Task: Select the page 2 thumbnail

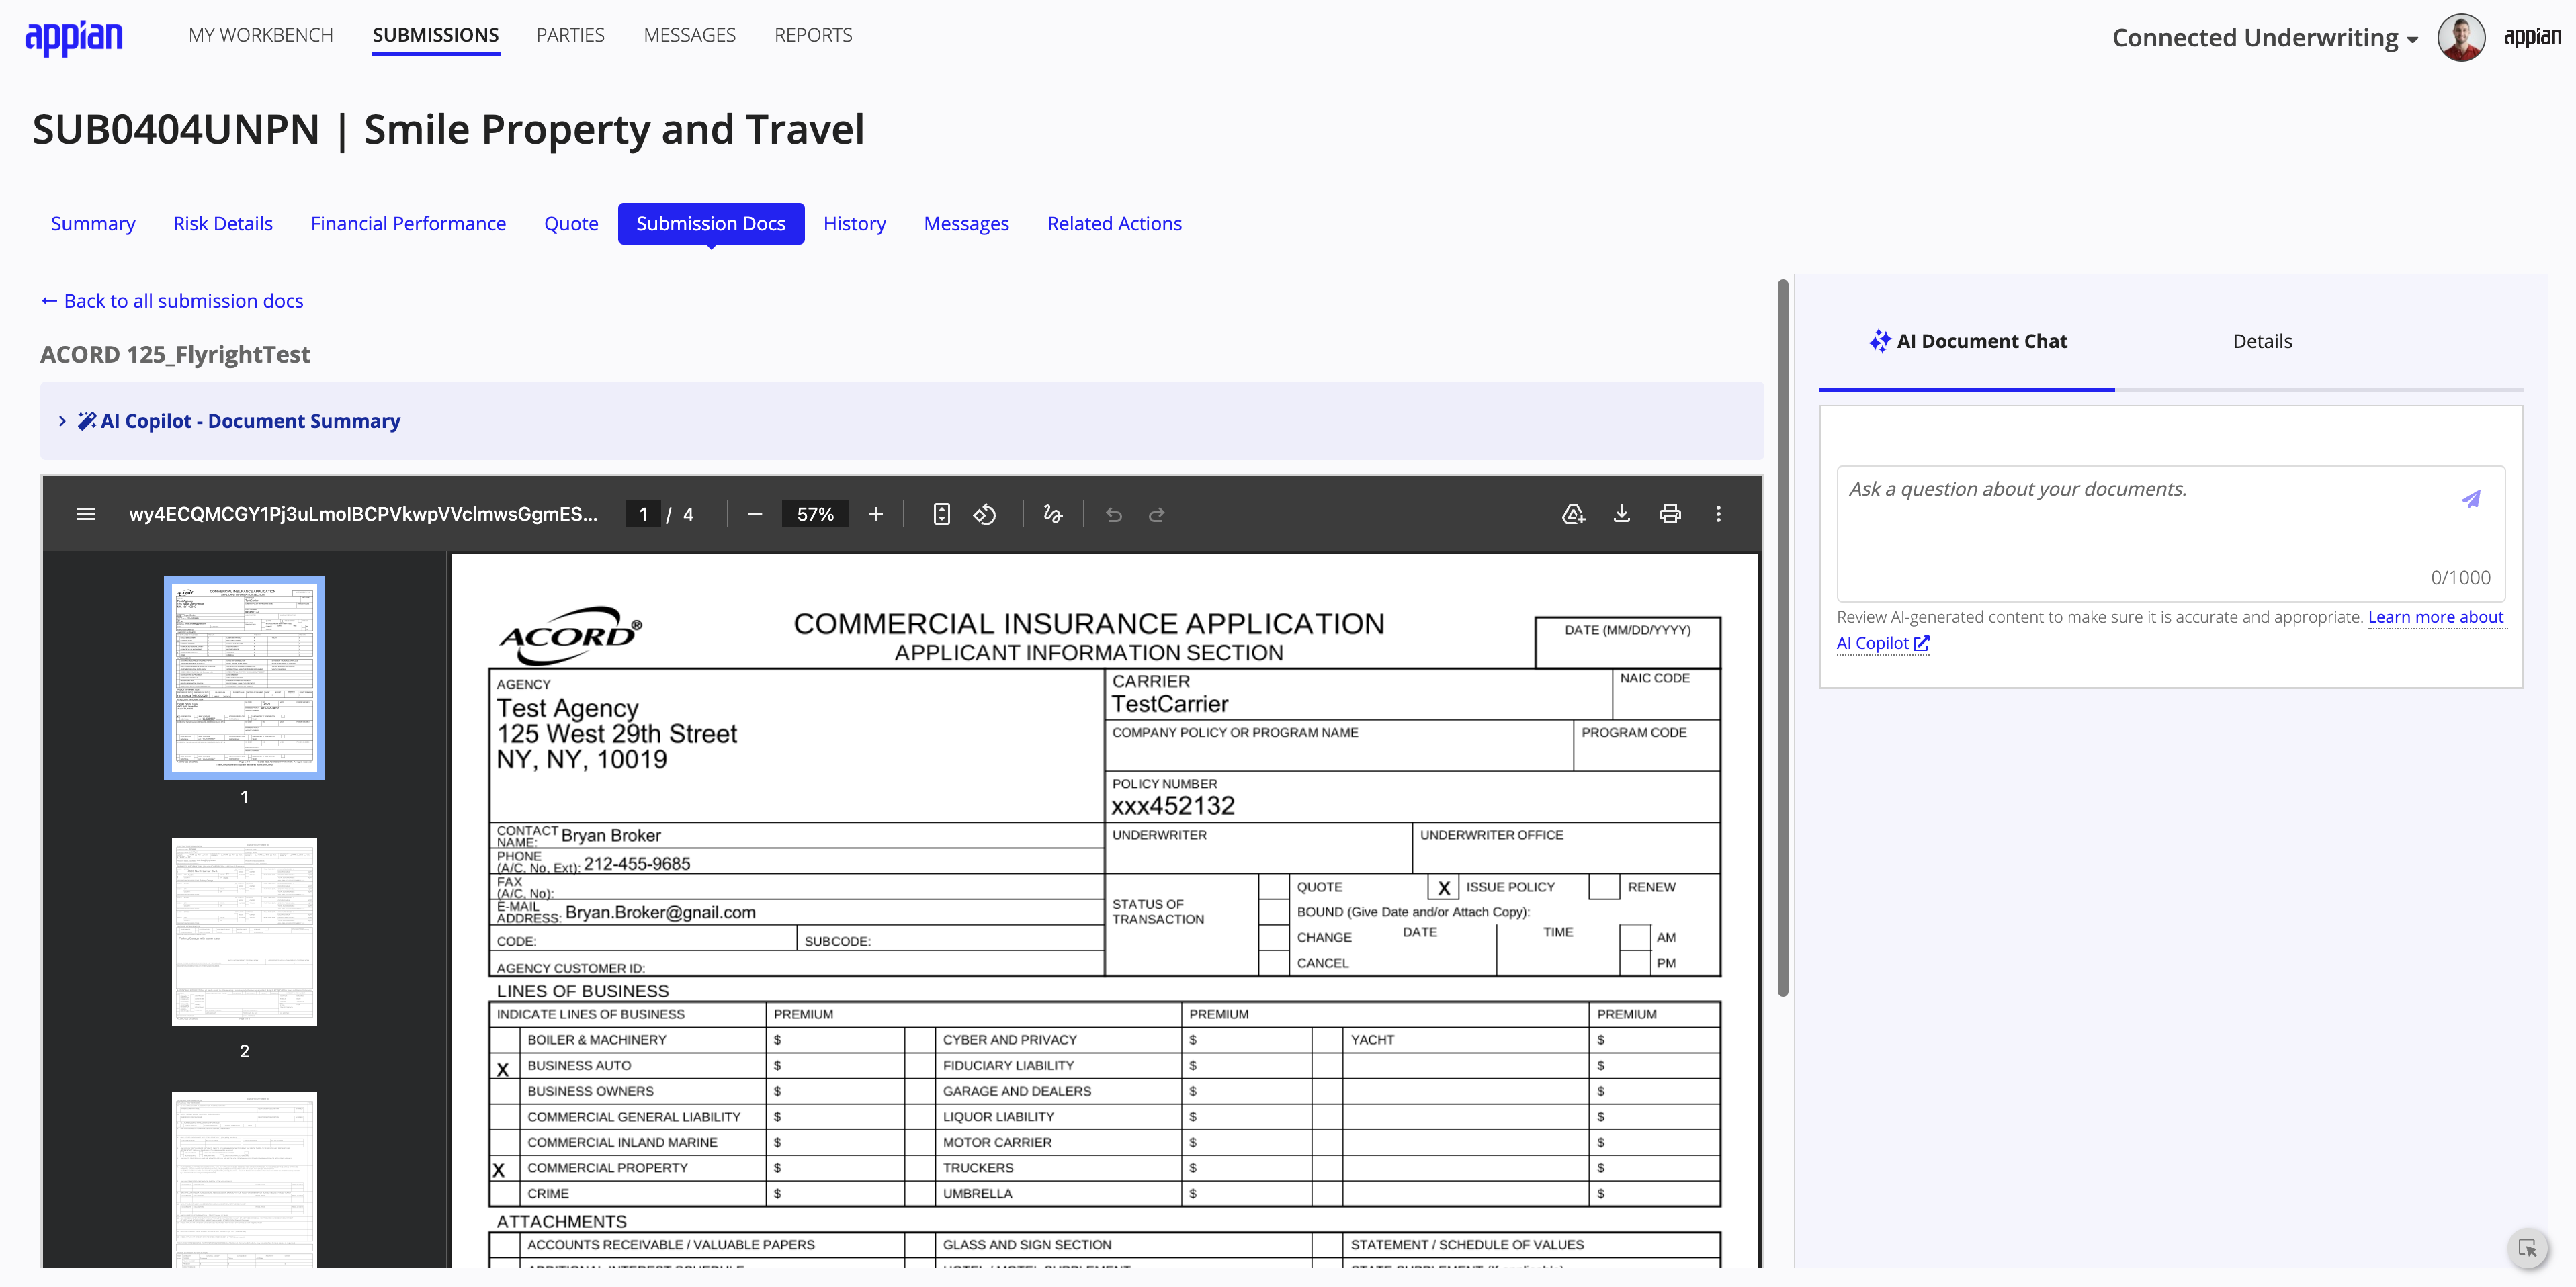Action: pyautogui.click(x=244, y=931)
